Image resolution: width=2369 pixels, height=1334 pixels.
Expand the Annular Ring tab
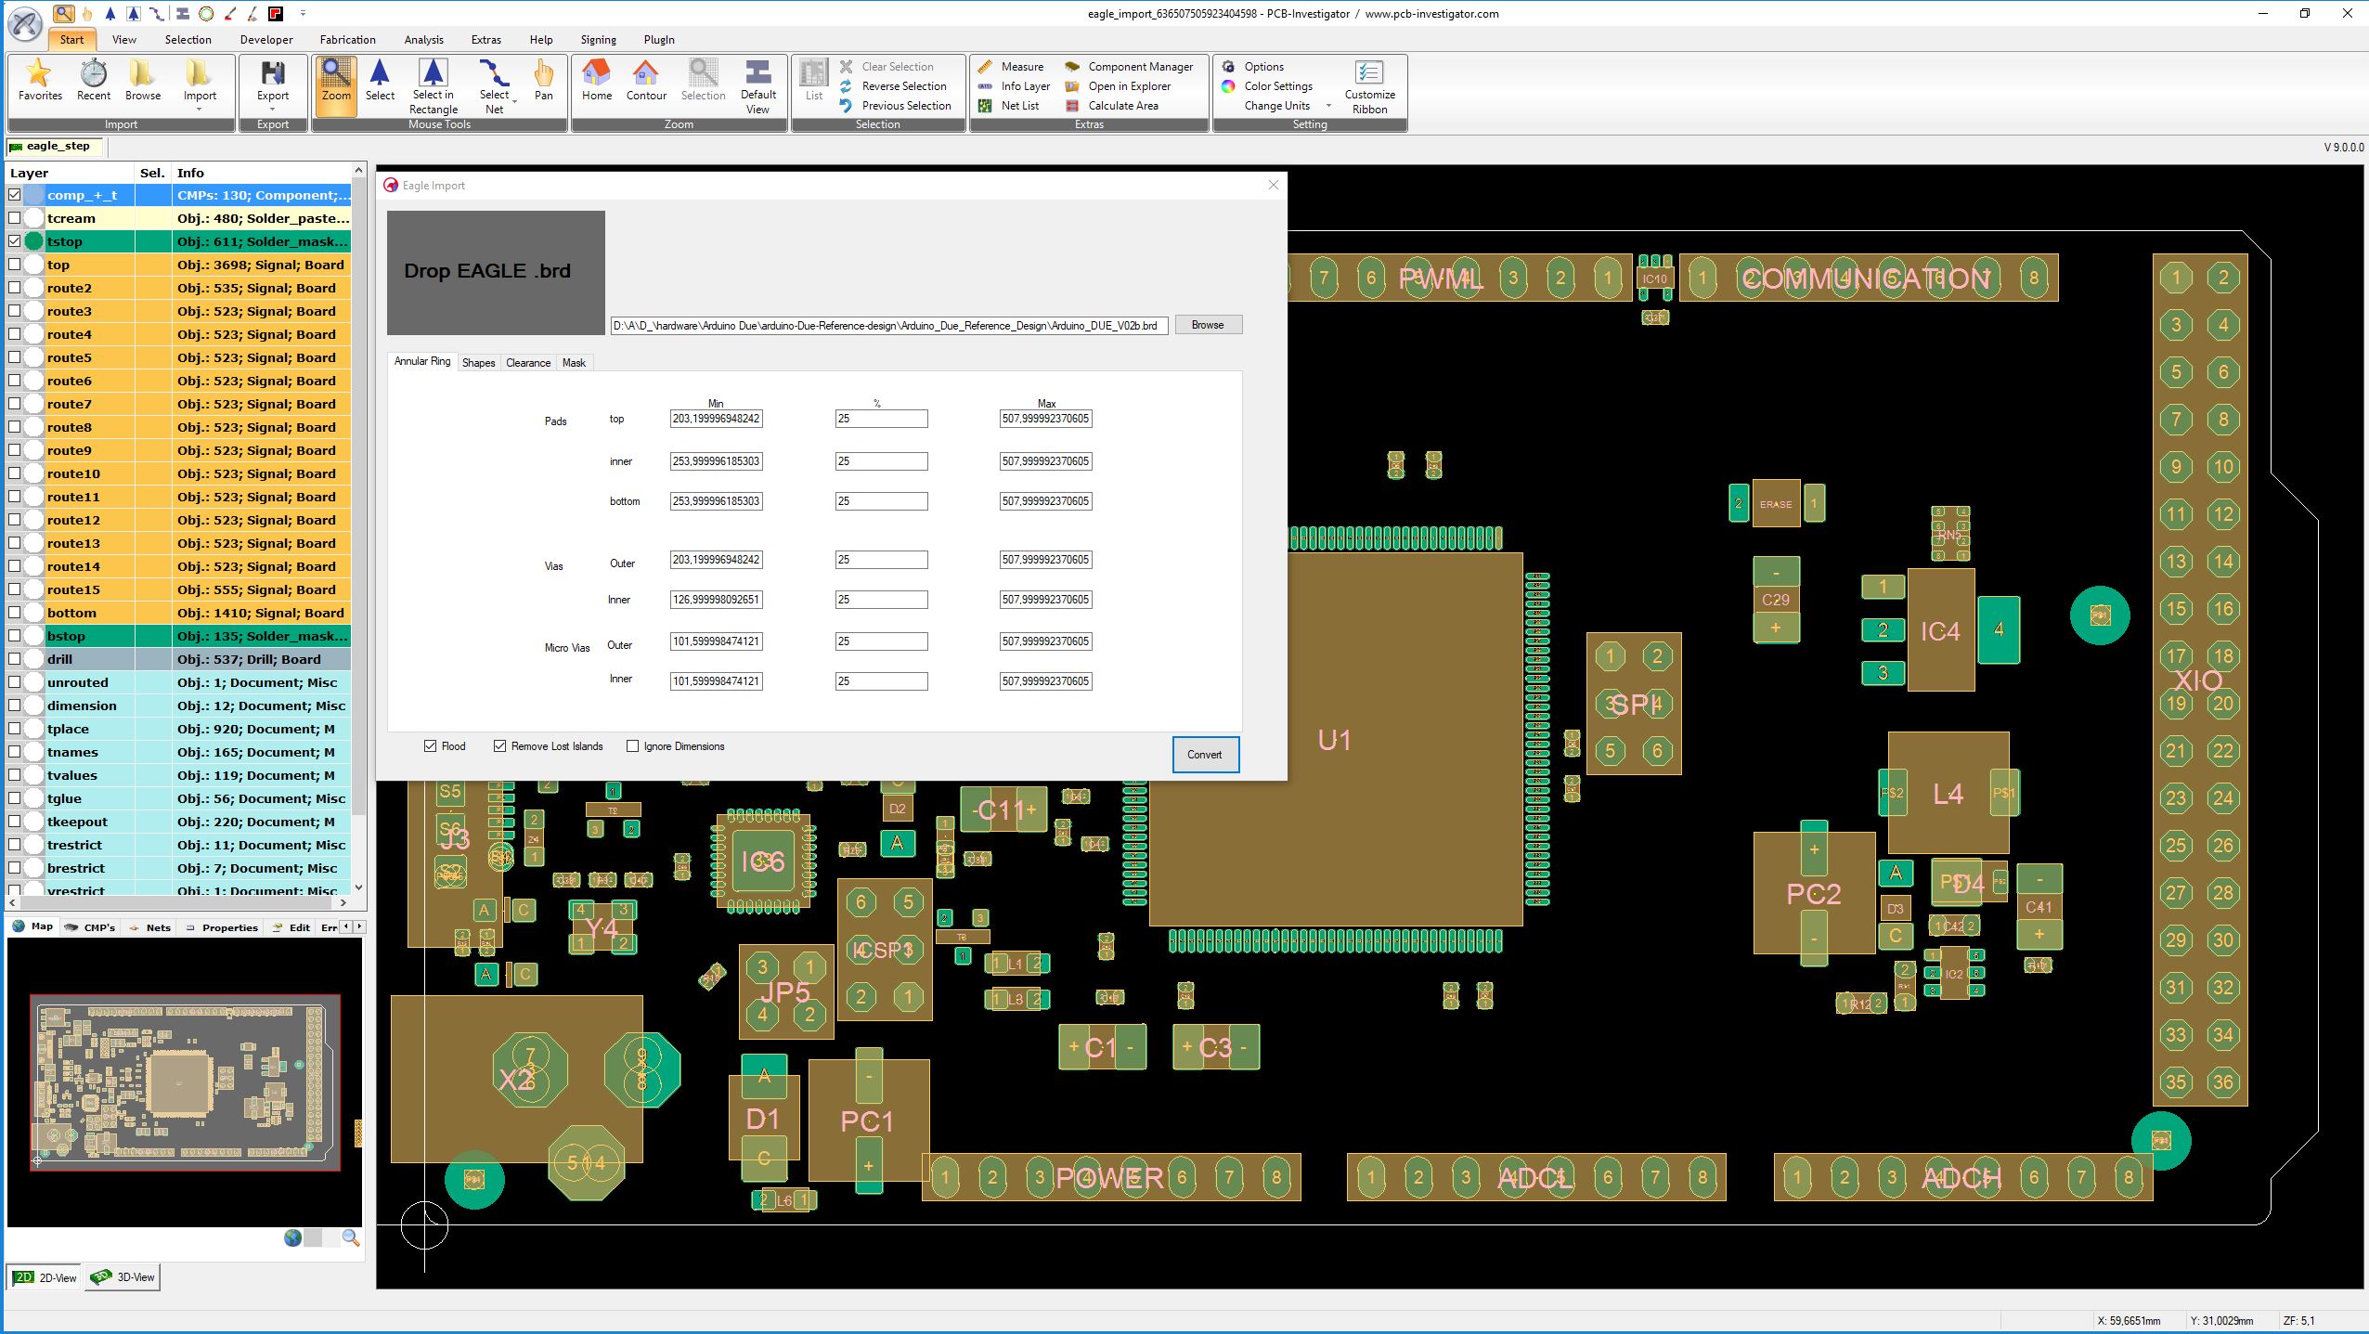point(420,361)
